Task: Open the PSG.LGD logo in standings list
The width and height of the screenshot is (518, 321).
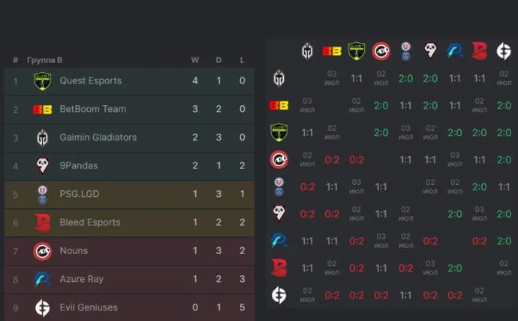Action: tap(42, 195)
